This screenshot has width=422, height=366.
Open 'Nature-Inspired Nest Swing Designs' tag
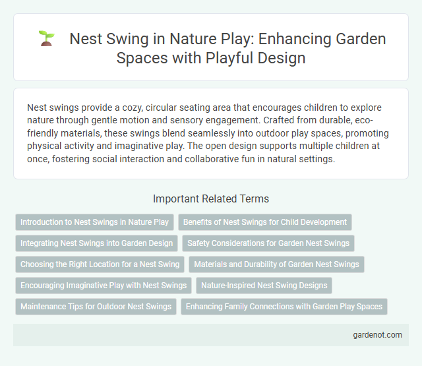pos(264,286)
